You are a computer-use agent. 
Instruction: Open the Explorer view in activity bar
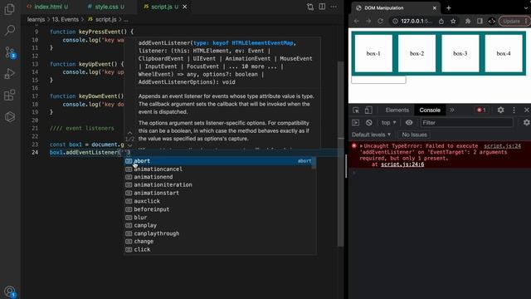(9, 9)
